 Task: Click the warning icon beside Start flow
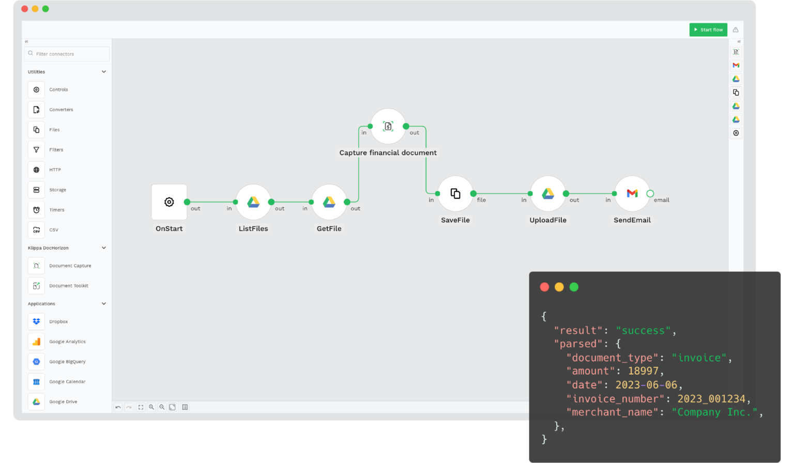tap(736, 29)
